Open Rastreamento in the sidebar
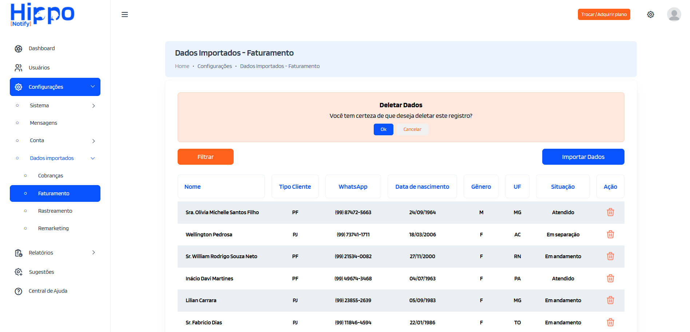 [x=55, y=211]
